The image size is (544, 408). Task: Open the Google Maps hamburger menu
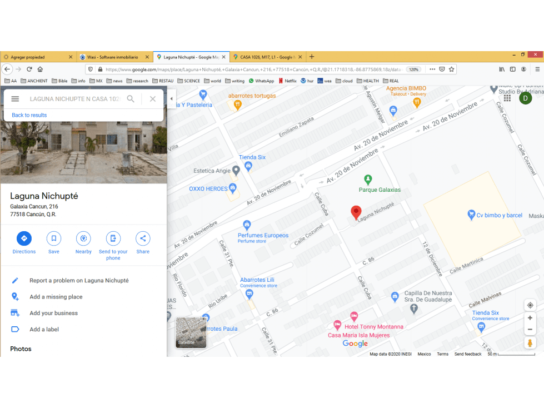click(15, 99)
